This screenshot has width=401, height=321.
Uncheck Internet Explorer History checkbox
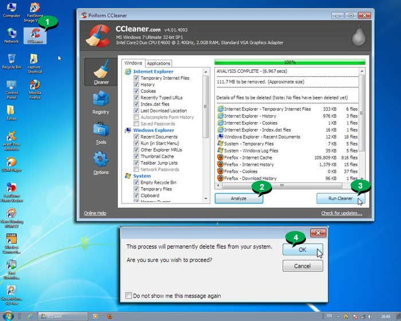pos(136,84)
